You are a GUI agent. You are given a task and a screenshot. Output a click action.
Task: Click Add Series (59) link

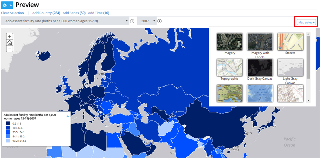tap(74, 13)
